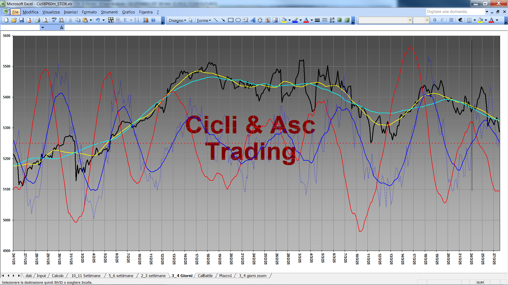Run the ABC spelling check

pyautogui.click(x=54, y=20)
